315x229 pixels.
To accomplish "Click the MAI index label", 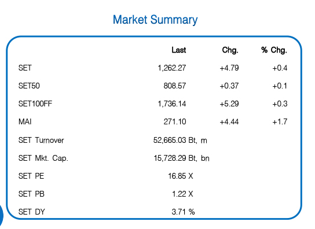I will coord(25,121).
